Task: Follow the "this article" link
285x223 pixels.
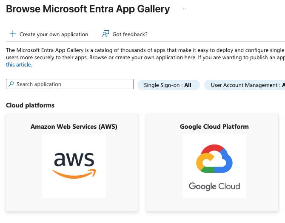Action: click(x=19, y=65)
